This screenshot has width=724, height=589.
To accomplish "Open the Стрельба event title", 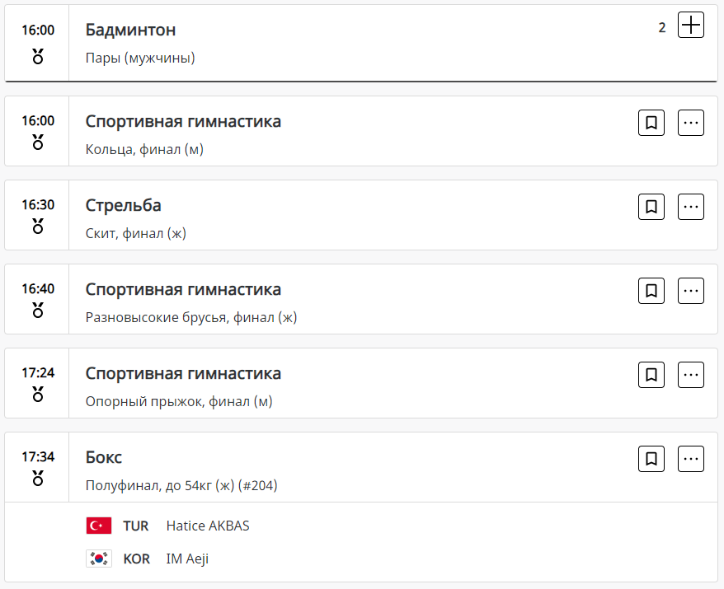I will (124, 206).
